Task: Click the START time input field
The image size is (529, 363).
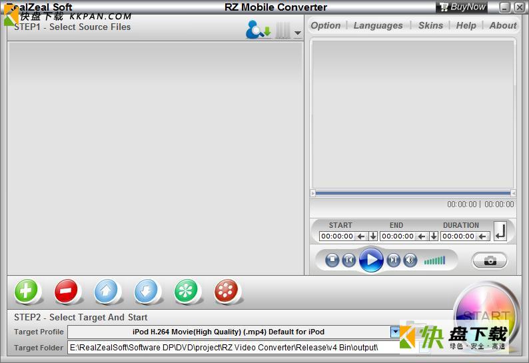Action: click(336, 236)
